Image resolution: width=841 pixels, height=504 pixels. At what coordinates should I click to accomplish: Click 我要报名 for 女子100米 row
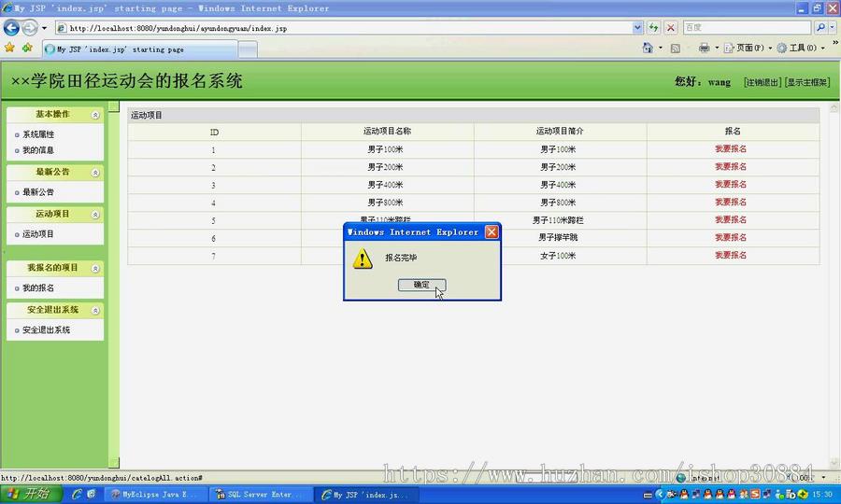coord(731,255)
